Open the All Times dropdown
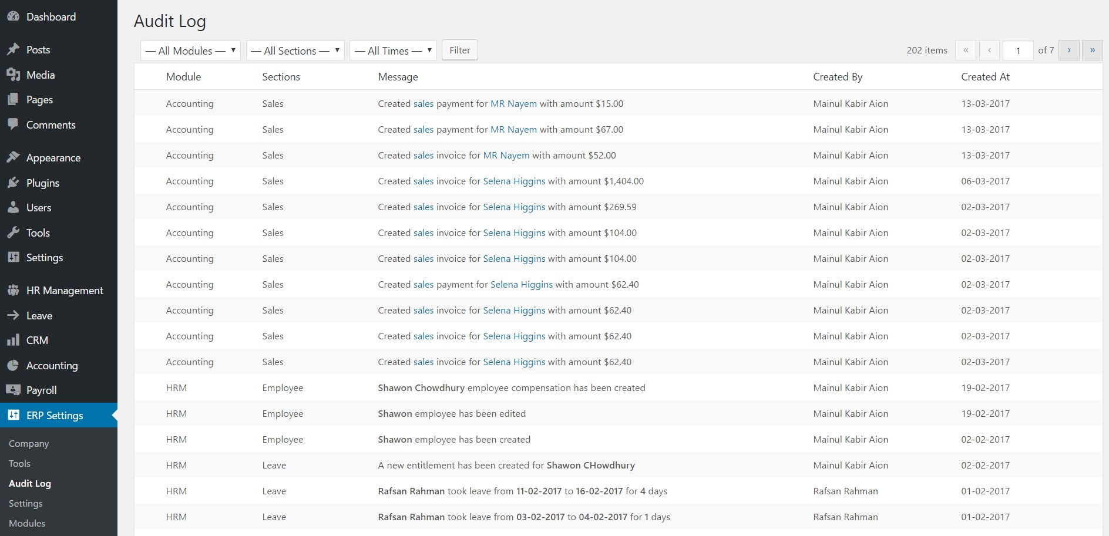1109x536 pixels. 393,50
